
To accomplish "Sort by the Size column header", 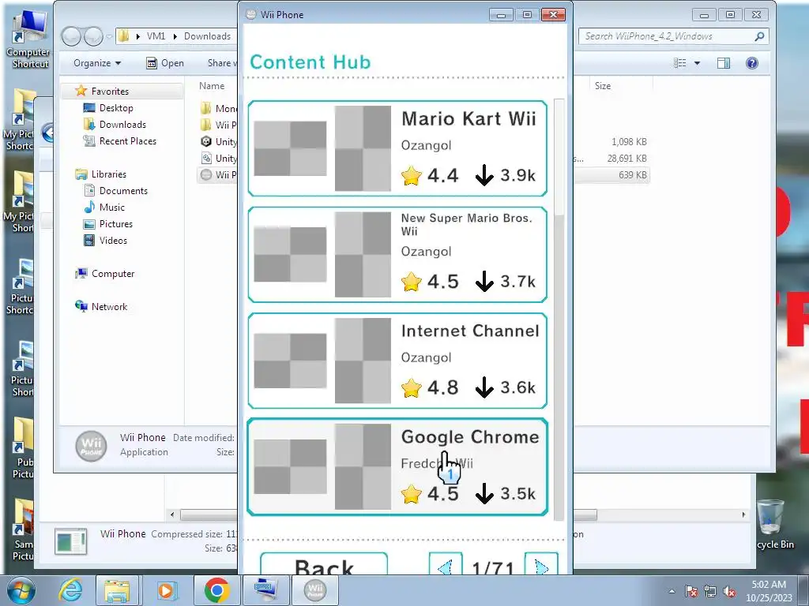I will pos(603,85).
